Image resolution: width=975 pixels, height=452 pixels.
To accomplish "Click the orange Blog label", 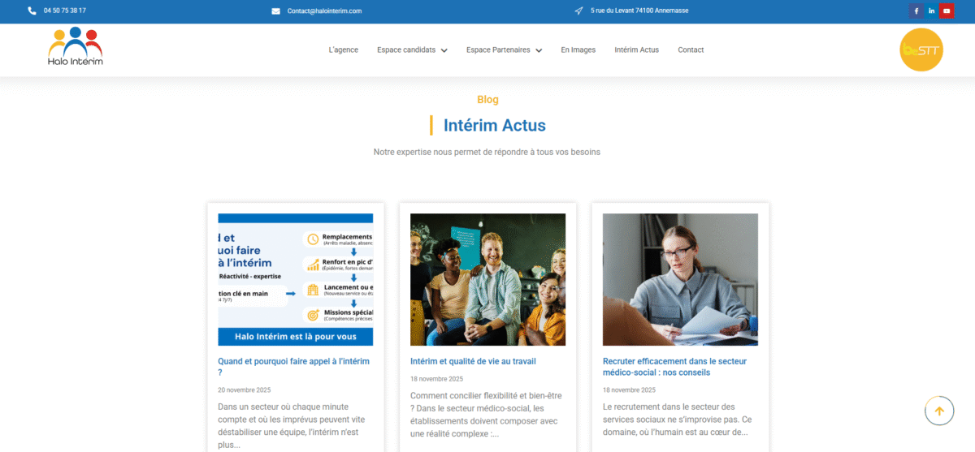I will [x=487, y=100].
